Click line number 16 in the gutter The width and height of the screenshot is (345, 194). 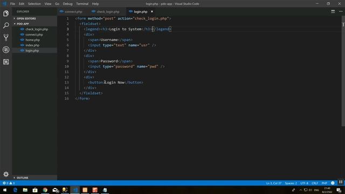click(67, 99)
